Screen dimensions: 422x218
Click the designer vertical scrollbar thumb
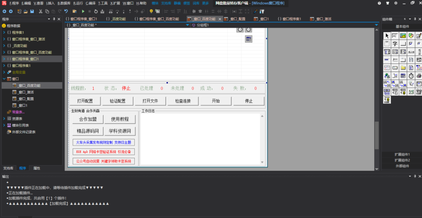(x=375, y=135)
